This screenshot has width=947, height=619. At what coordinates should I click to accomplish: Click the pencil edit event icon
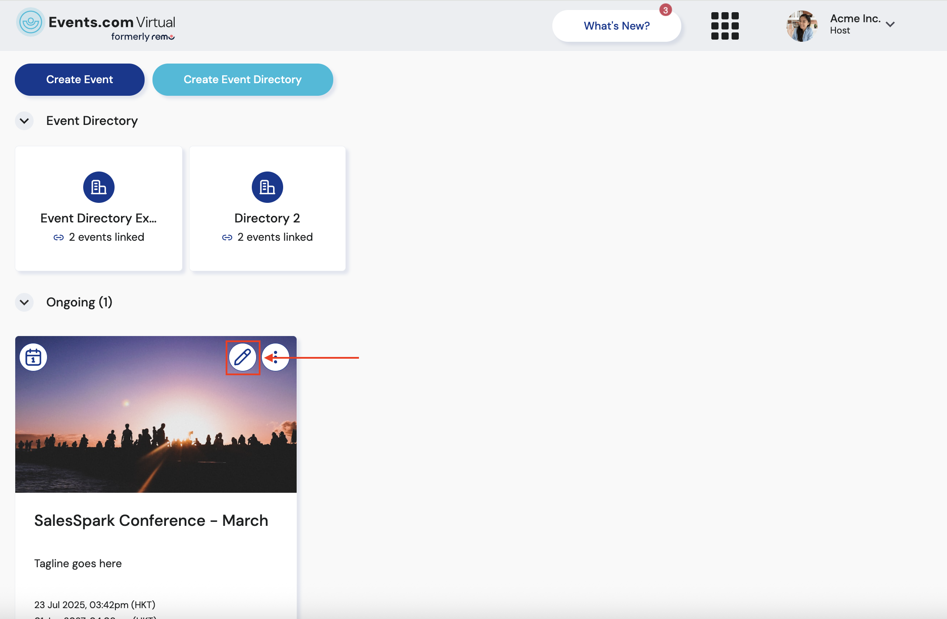243,357
